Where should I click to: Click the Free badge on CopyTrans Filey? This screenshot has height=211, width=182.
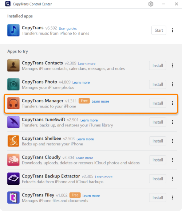[x=75, y=195]
